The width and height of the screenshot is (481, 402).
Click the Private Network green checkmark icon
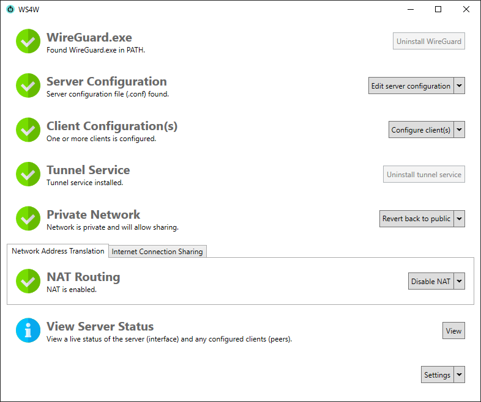coord(28,219)
